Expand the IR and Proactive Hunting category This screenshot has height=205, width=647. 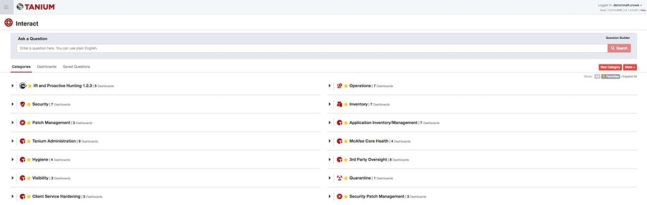[x=12, y=86]
